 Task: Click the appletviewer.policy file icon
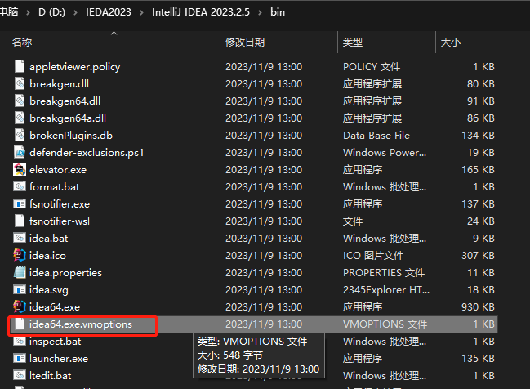[20, 66]
